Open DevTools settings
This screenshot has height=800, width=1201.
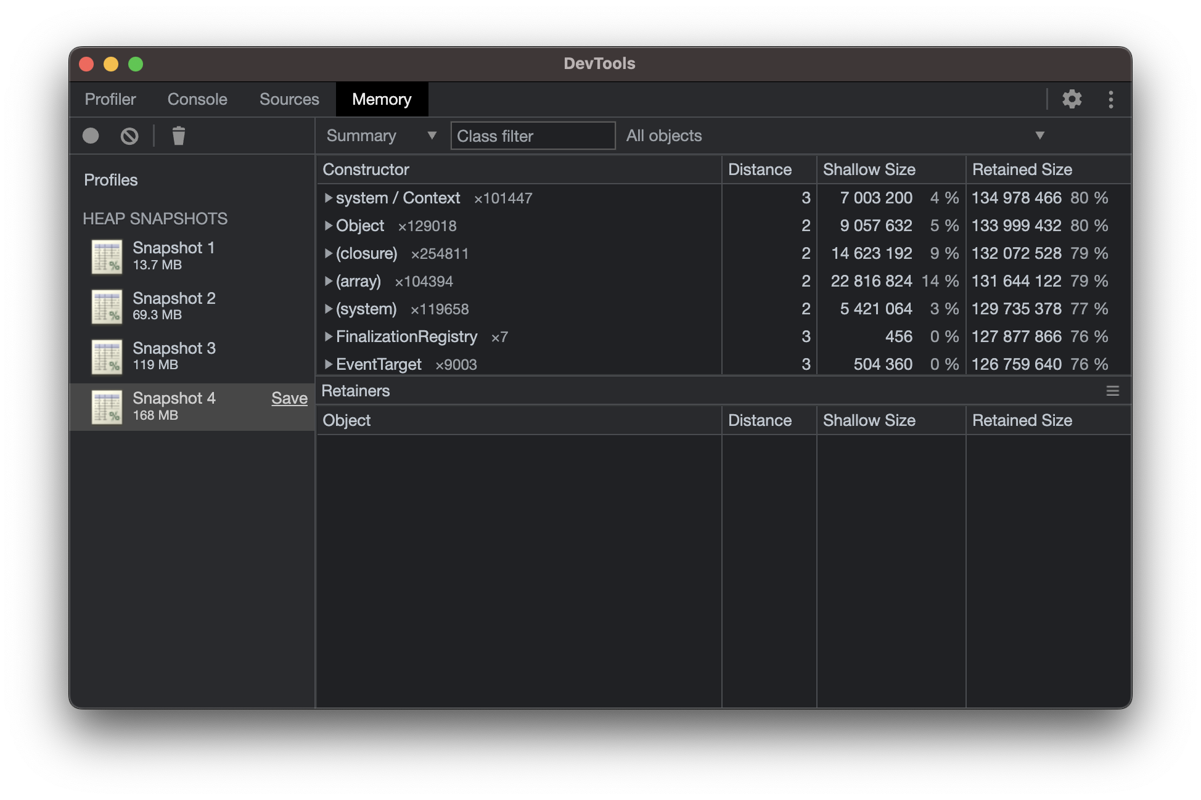pyautogui.click(x=1072, y=99)
